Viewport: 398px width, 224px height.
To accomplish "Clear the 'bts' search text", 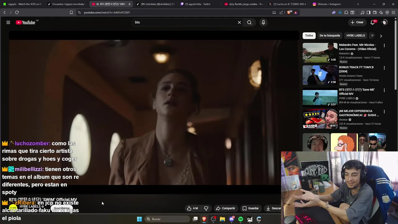I will 239,22.
